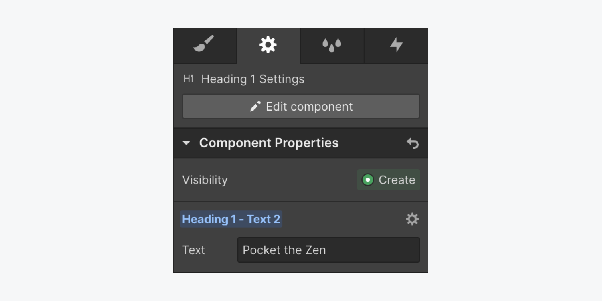Screen dimensions: 602x301
Task: Click the Heading 1 Settings title
Action: coord(253,79)
